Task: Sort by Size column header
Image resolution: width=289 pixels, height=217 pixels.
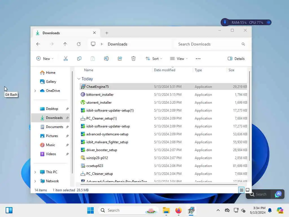Action: (231, 70)
